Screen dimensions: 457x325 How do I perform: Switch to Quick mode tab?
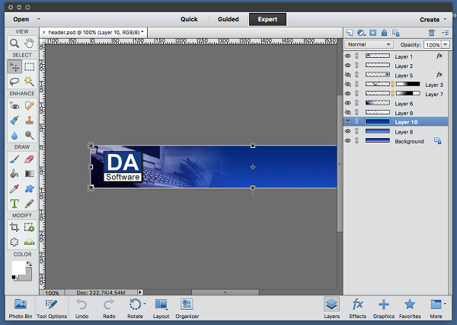point(189,19)
